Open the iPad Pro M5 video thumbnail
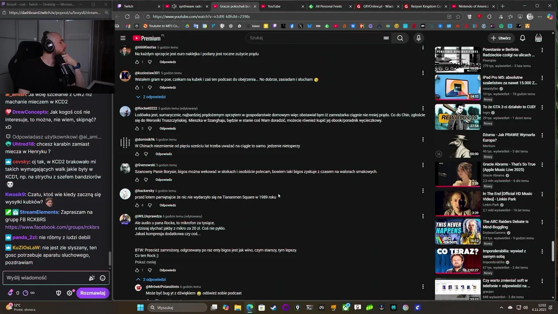The width and height of the screenshot is (558, 314). pyautogui.click(x=458, y=87)
